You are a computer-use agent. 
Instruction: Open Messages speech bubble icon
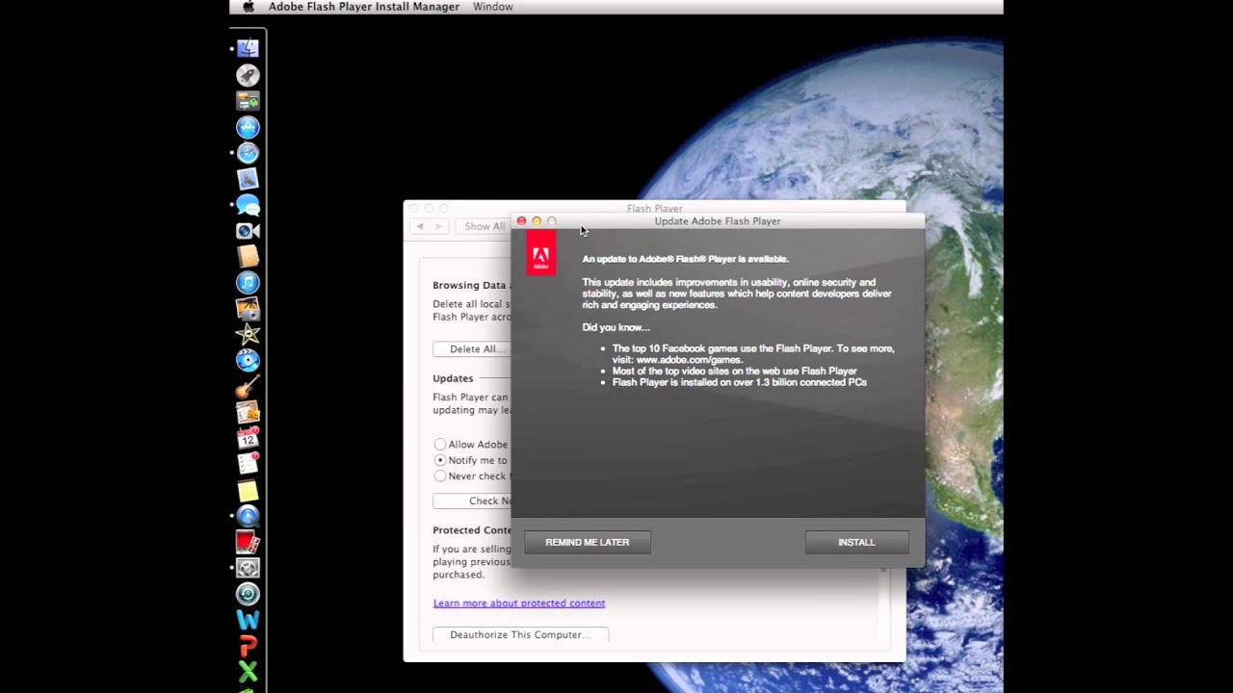(x=248, y=205)
